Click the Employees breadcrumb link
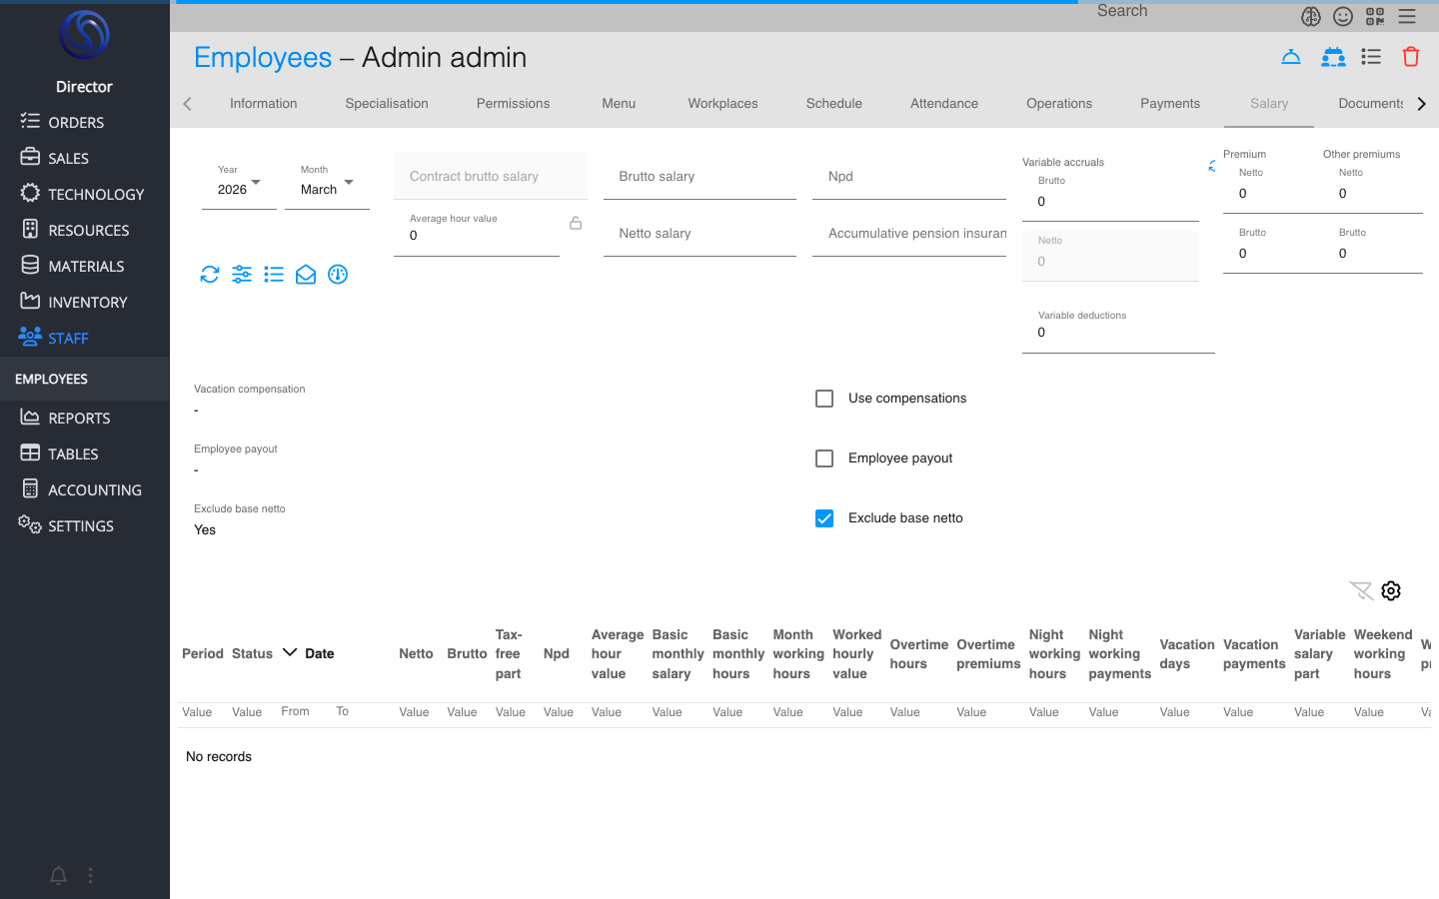 point(263,58)
